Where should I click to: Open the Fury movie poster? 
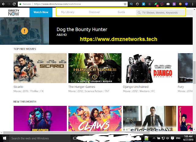click(x=185, y=68)
